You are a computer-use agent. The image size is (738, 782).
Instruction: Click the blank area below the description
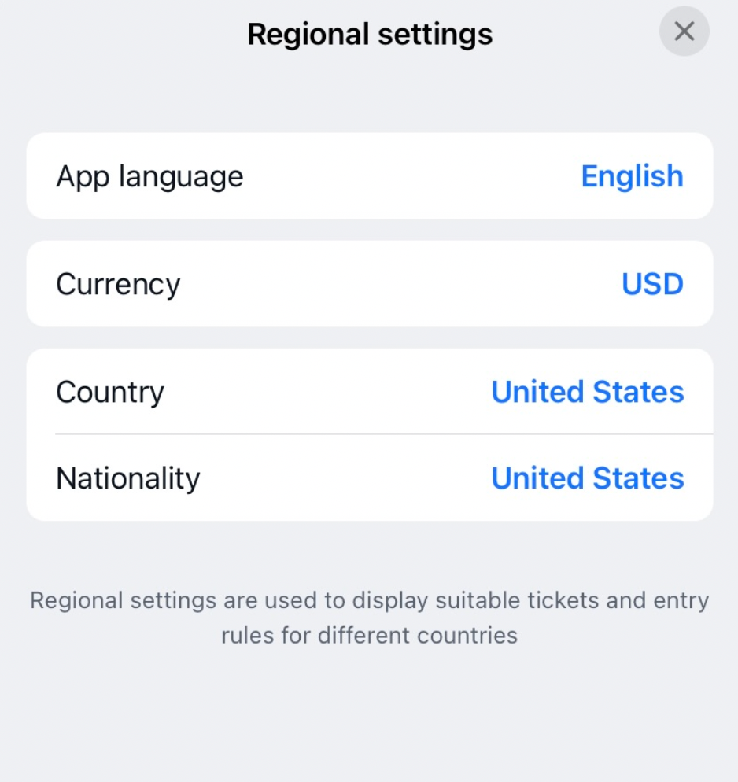point(369,716)
